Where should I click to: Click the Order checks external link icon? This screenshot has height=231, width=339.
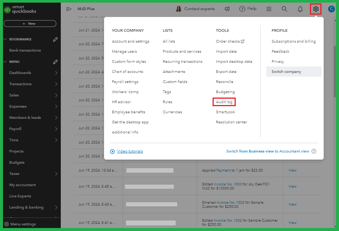[242, 41]
